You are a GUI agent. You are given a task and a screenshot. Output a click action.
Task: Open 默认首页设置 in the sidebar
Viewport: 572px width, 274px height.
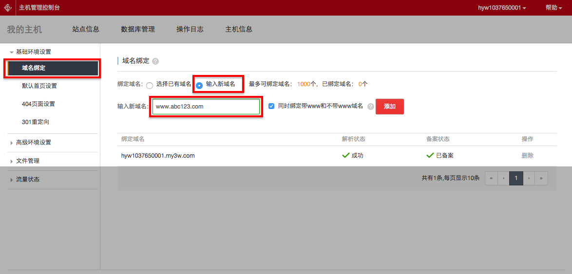[x=39, y=86]
